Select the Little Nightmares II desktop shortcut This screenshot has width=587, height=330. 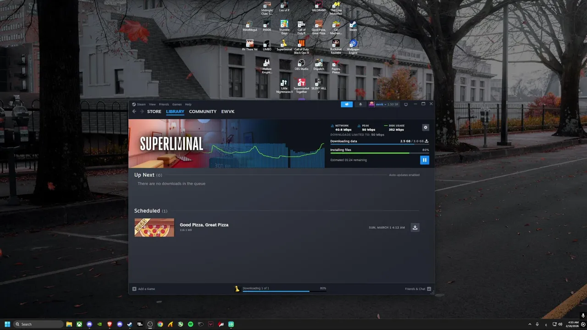284,86
